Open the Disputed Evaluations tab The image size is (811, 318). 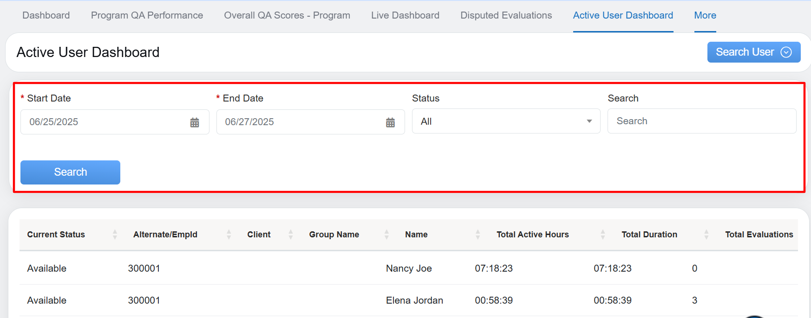pos(506,15)
